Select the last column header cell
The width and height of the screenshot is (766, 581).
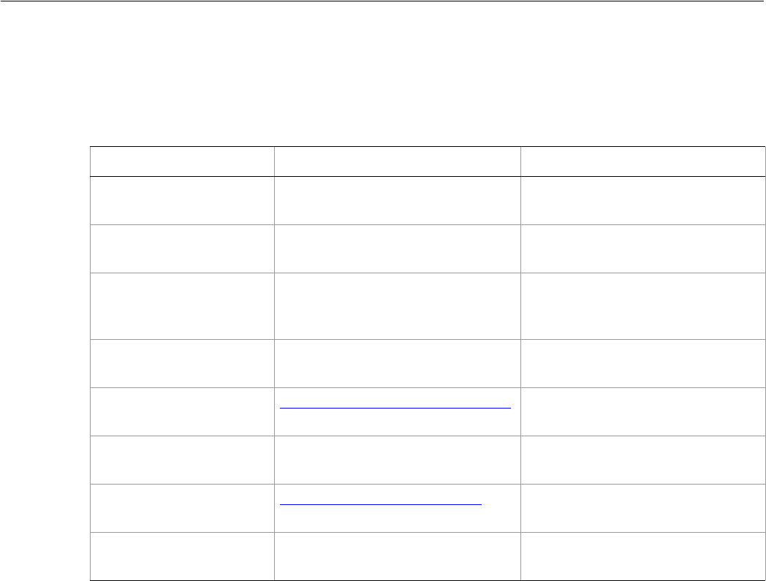pyautogui.click(x=643, y=162)
